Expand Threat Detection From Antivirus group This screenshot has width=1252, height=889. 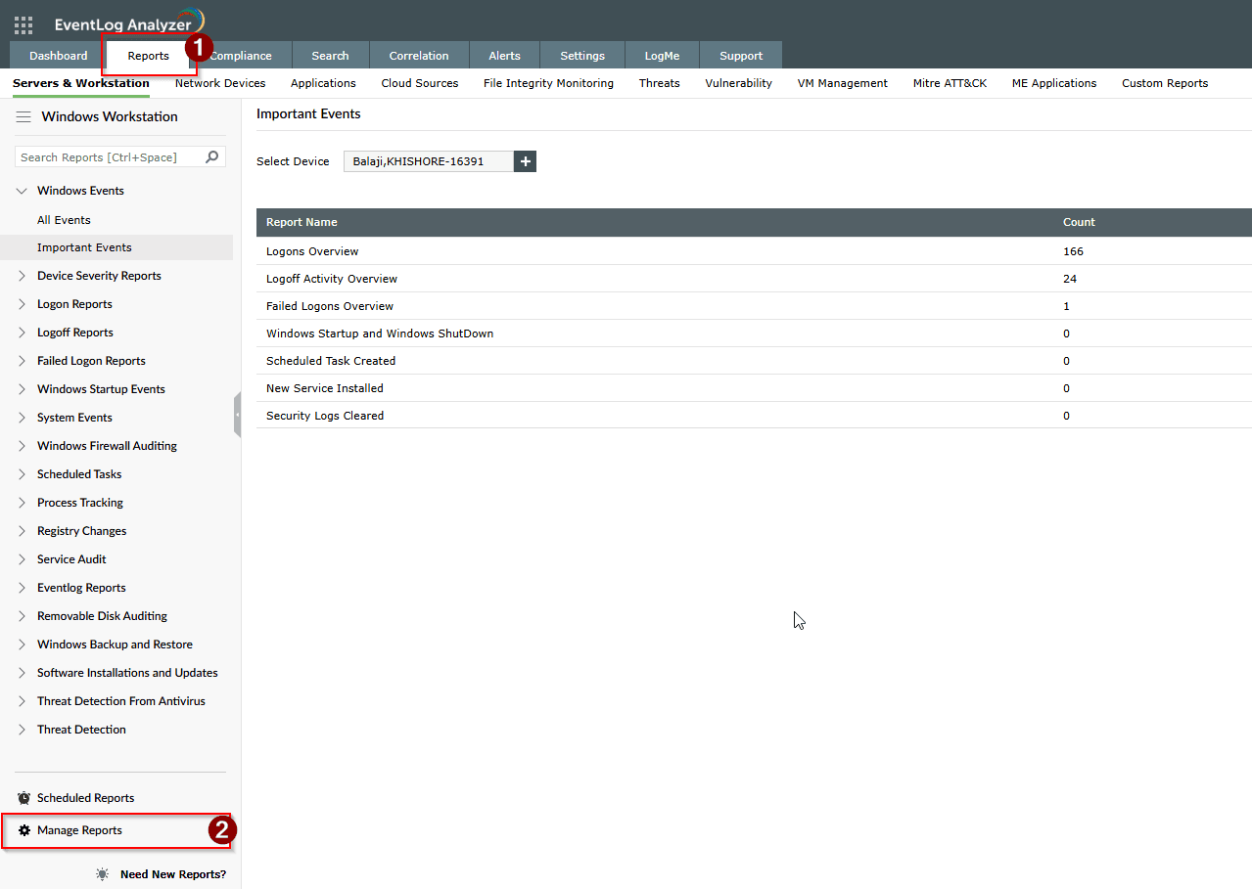[x=22, y=701]
